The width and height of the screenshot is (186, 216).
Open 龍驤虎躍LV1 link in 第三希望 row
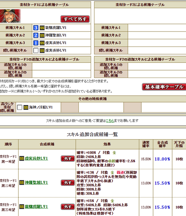[x=36, y=207]
